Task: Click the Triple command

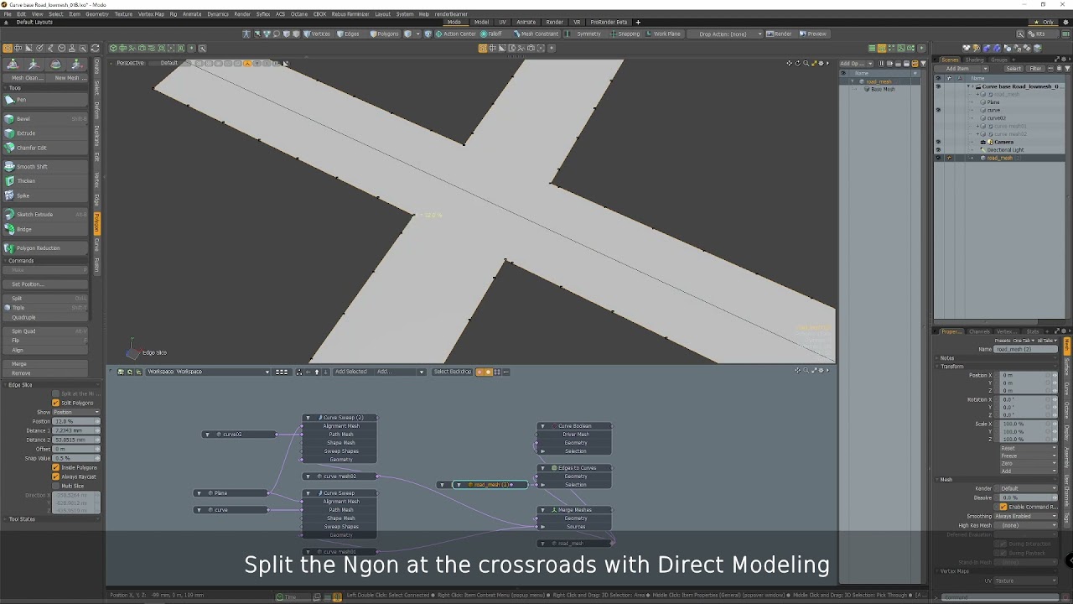Action: 46,308
